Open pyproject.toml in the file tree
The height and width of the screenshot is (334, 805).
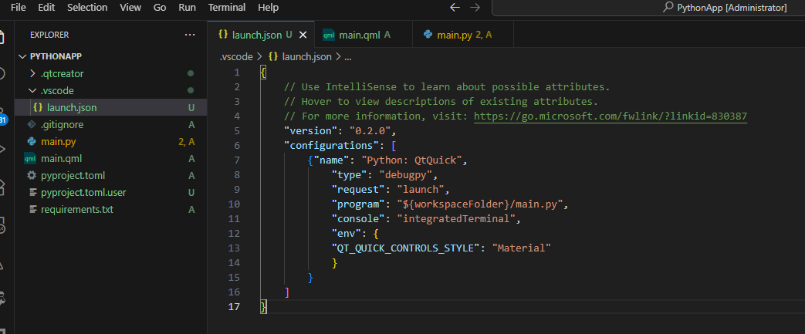pos(73,175)
